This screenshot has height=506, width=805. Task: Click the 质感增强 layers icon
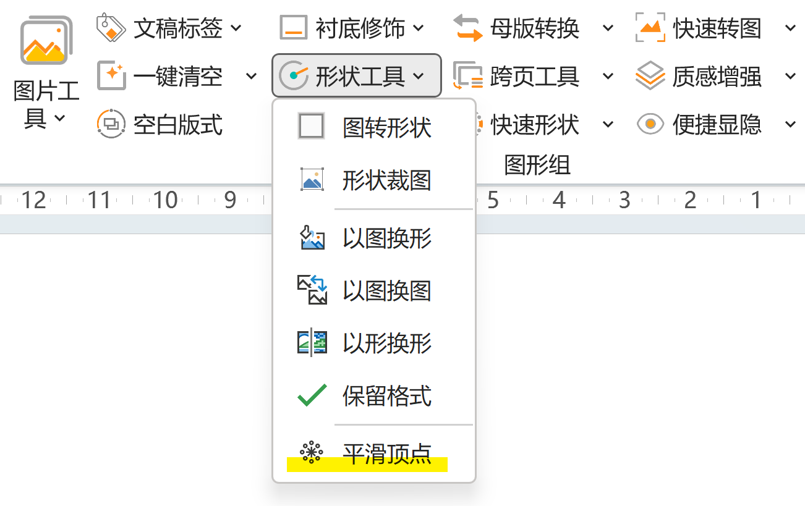650,76
